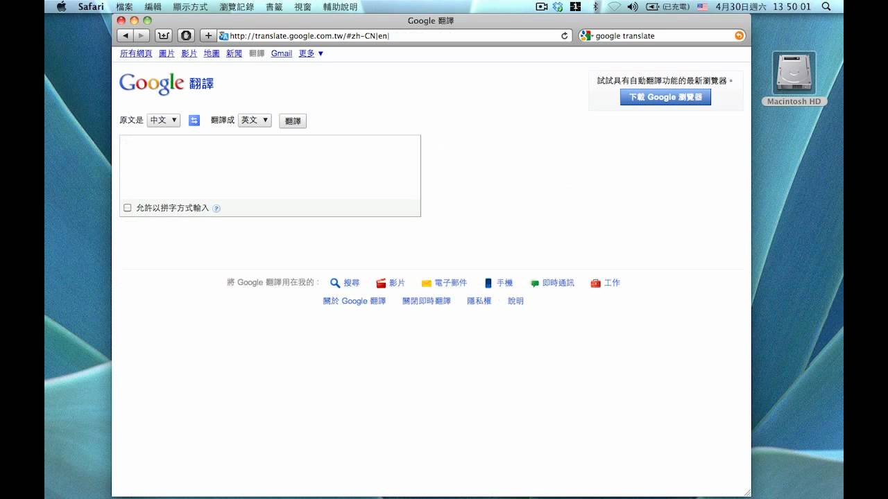The image size is (888, 499).
Task: Click the green chat bubble icon next to 即時通訊
Action: 534,283
